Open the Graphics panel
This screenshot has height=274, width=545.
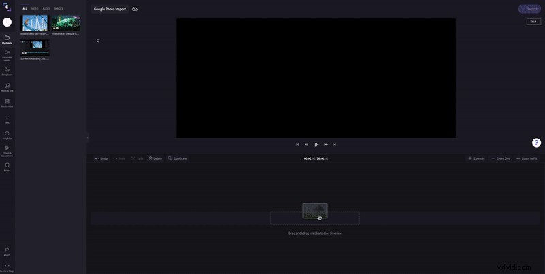[x=7, y=135]
